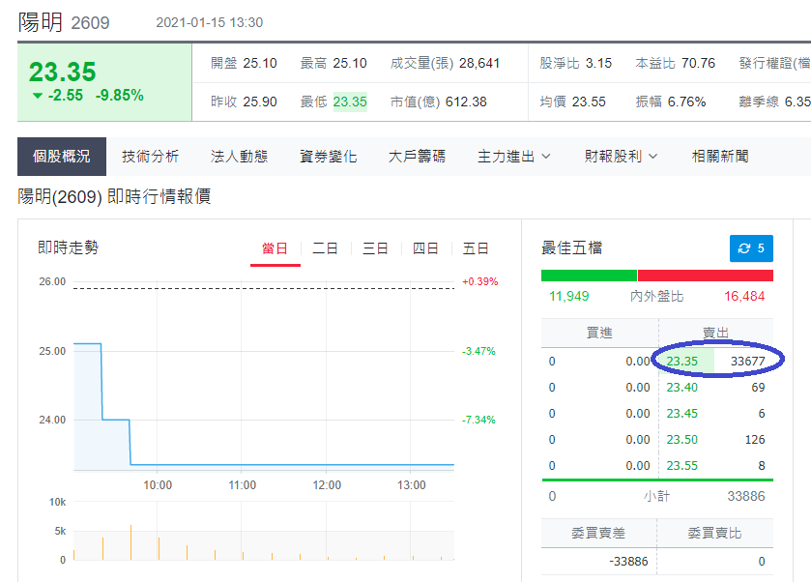Screen dimensions: 811x582
Task: Click the 11,949 inner volume figure
Action: pyautogui.click(x=569, y=296)
